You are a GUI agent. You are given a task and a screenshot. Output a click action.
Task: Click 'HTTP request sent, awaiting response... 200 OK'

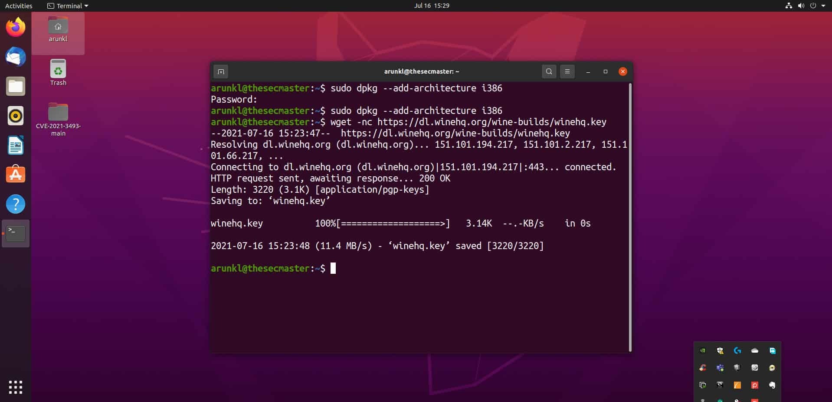(331, 178)
